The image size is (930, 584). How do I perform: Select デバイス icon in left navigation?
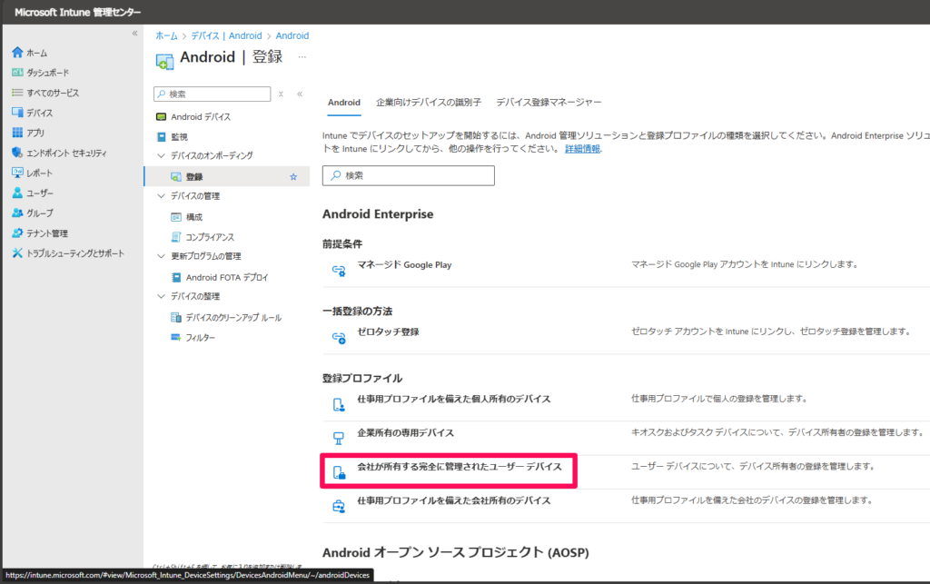[17, 112]
